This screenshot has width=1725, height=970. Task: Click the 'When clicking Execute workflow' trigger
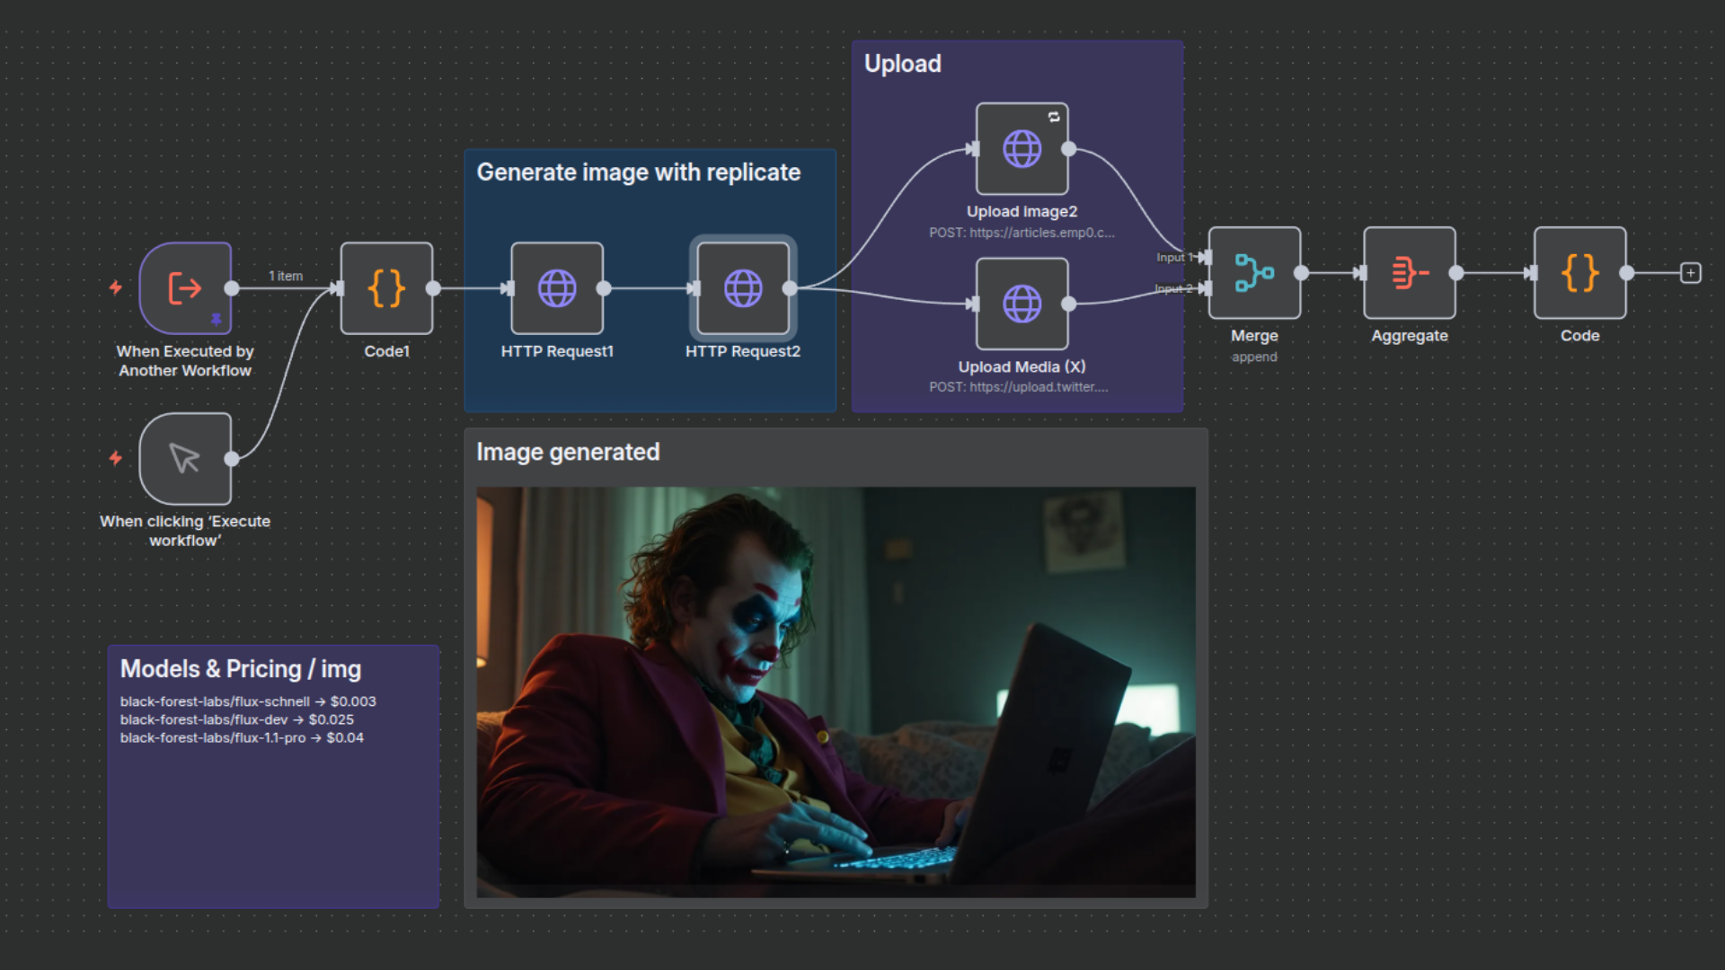click(184, 458)
